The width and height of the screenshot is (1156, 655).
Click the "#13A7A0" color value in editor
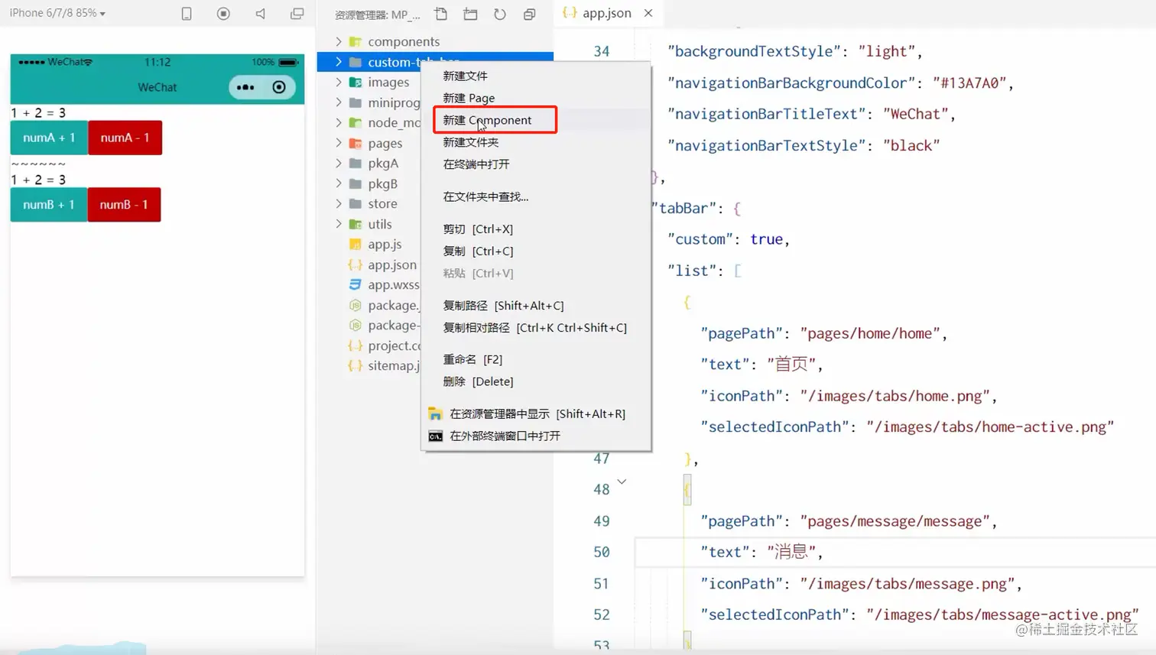pos(969,83)
